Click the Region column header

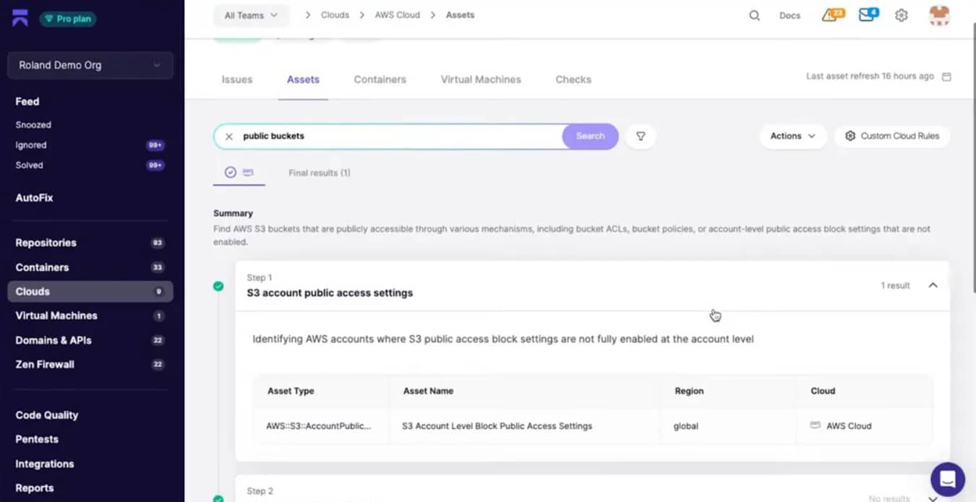[689, 391]
